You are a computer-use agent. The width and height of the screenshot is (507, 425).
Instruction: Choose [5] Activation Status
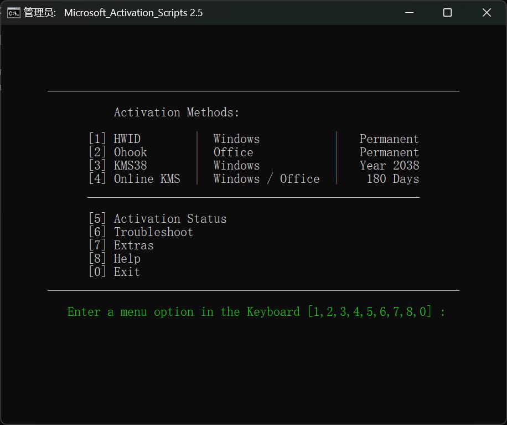point(158,219)
